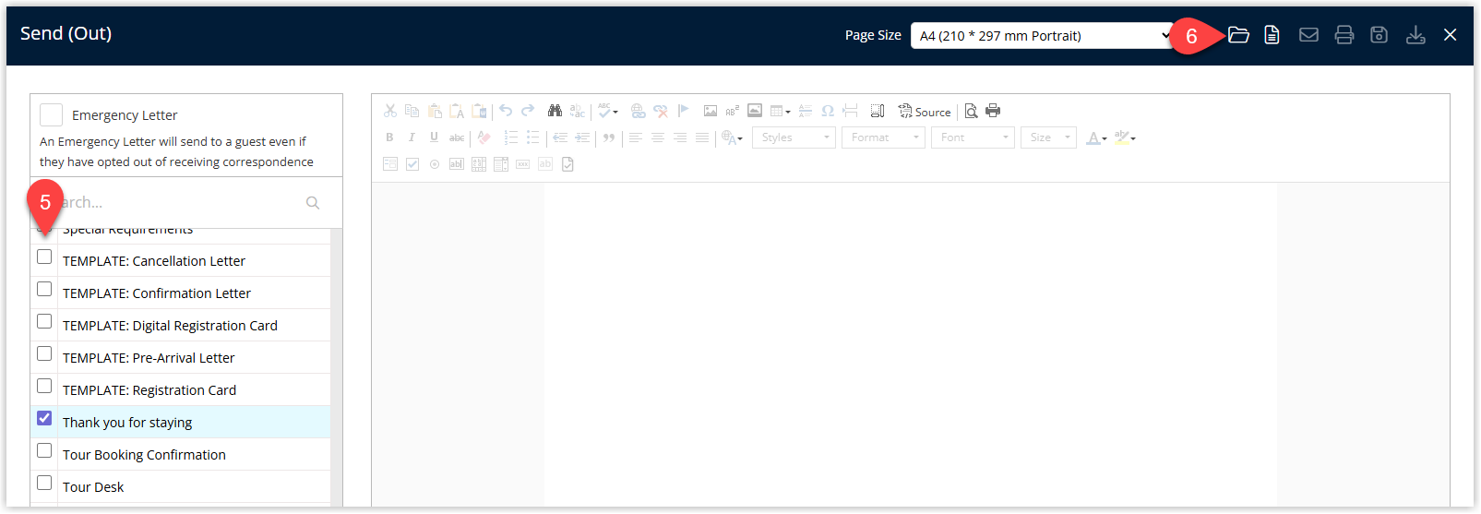This screenshot has width=1481, height=514.
Task: Open the text color picker
Action: 1096,137
